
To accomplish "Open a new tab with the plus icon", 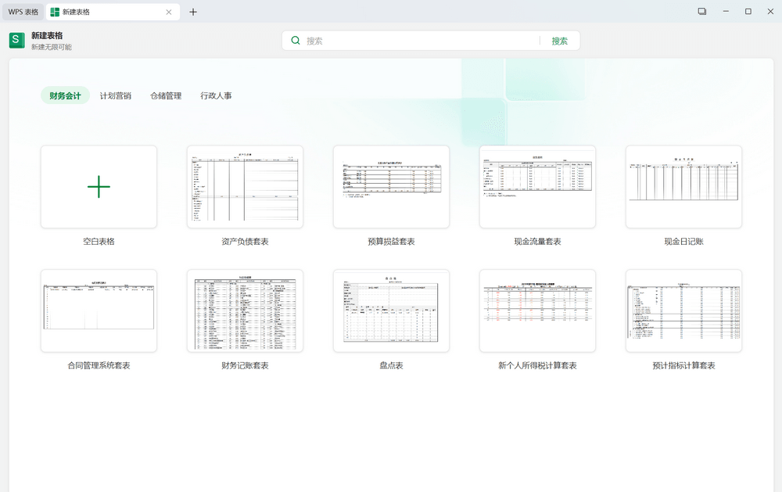I will click(193, 12).
